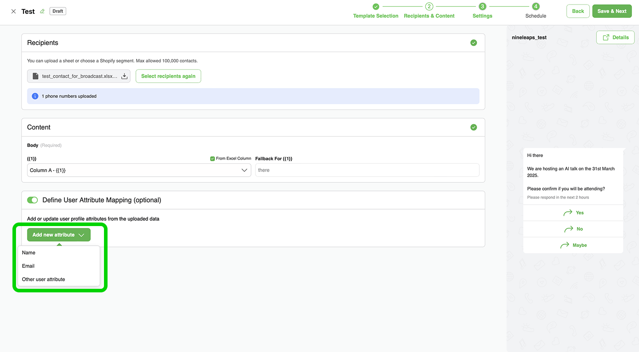Uncheck the From Excel Column checkbox
This screenshot has width=639, height=352.
tap(212, 158)
